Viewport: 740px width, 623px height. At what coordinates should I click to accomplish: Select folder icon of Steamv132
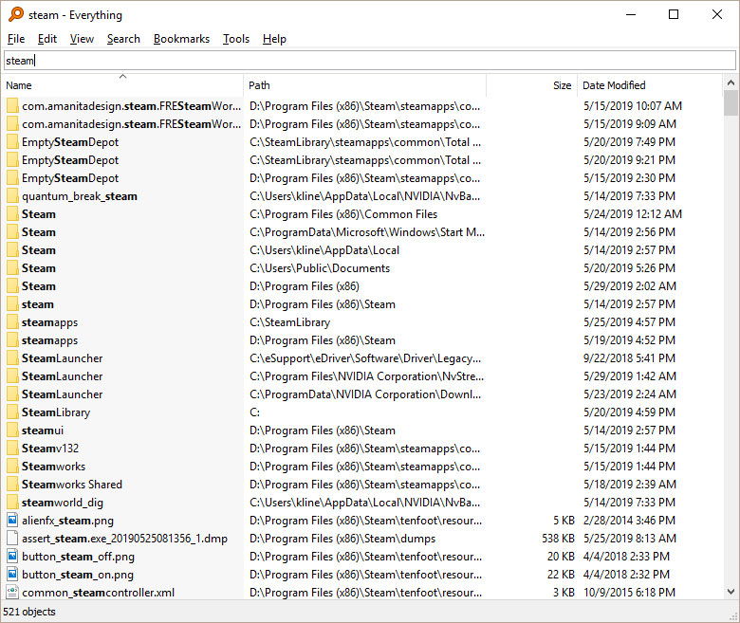12,448
